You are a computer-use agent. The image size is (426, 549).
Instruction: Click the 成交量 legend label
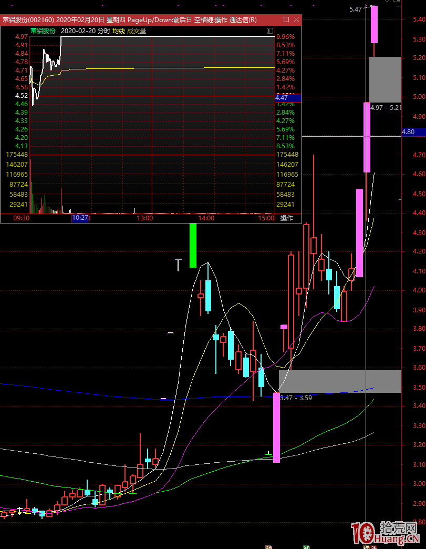(x=137, y=31)
